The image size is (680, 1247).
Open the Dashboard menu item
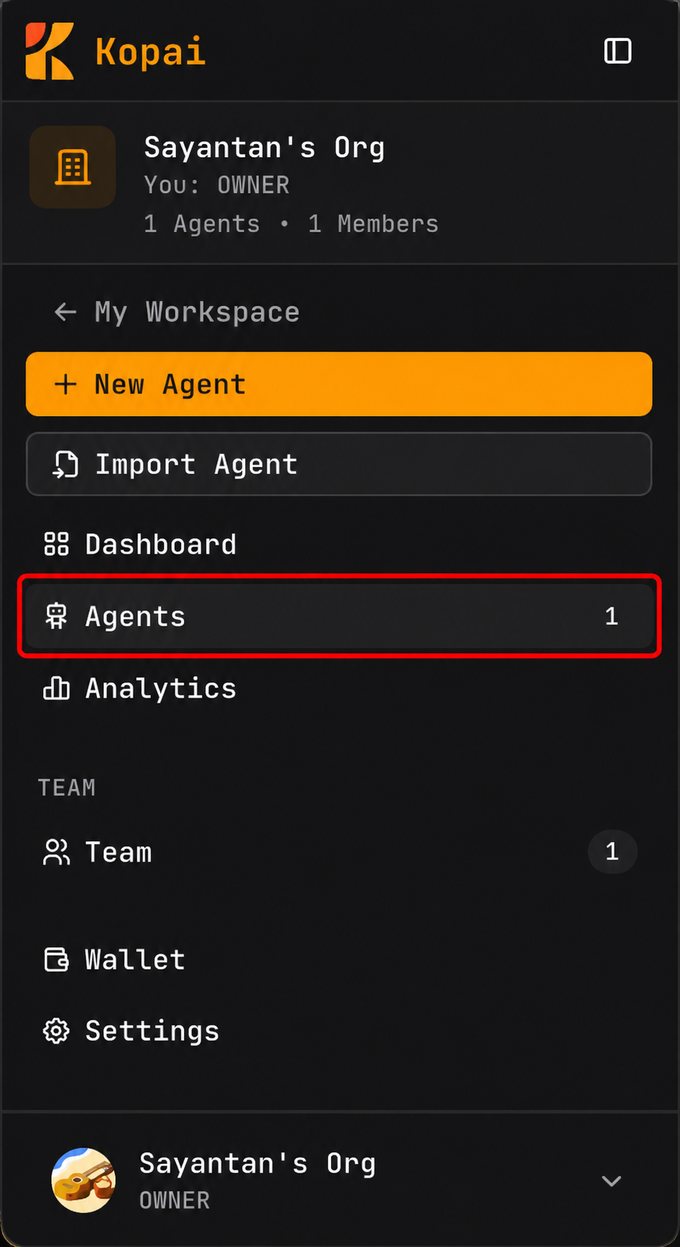click(x=339, y=545)
